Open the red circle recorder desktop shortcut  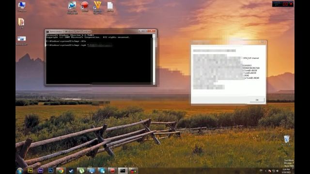85,6
